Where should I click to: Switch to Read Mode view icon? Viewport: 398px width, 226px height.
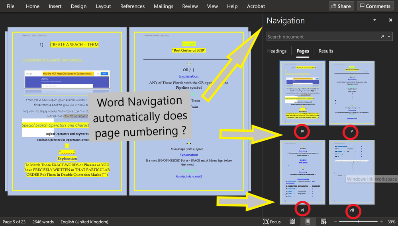[292, 222]
